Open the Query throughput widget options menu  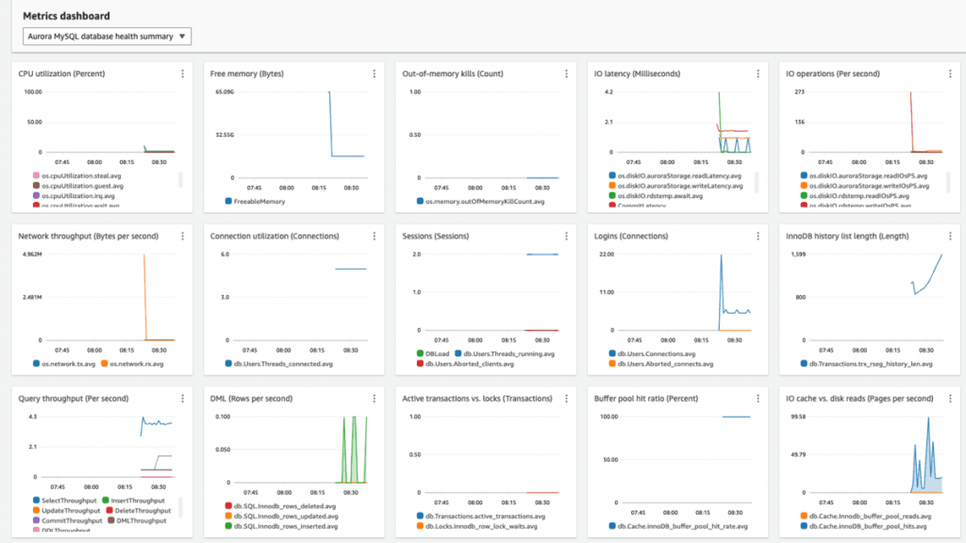(x=182, y=398)
